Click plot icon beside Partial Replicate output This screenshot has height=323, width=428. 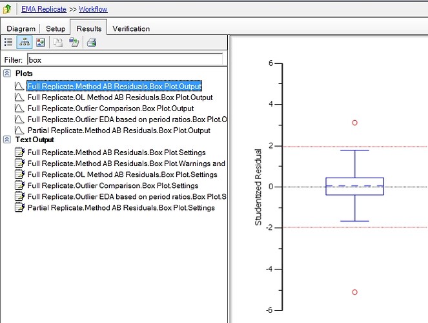(x=19, y=130)
